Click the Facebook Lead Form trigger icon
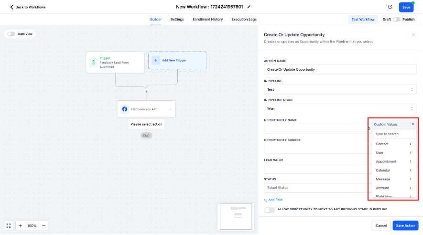Viewport: 423px width, 235px height. point(93,63)
